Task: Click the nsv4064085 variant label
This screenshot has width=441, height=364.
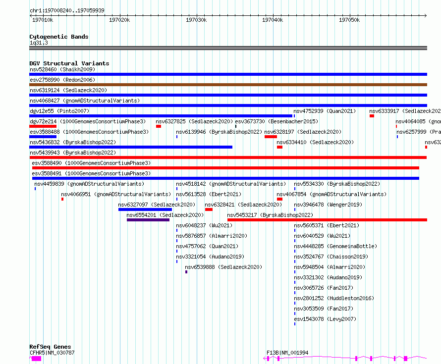Action: [x=418, y=121]
